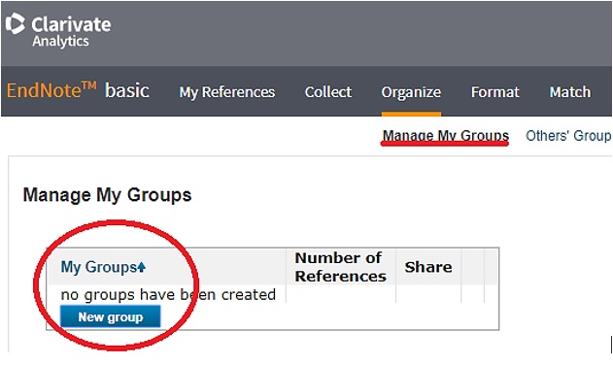Viewport: 613px width, 365px height.
Task: Switch to the My References tab
Action: point(226,92)
